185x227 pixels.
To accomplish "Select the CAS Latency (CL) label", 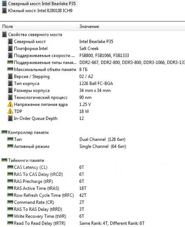I will pos(31,167).
